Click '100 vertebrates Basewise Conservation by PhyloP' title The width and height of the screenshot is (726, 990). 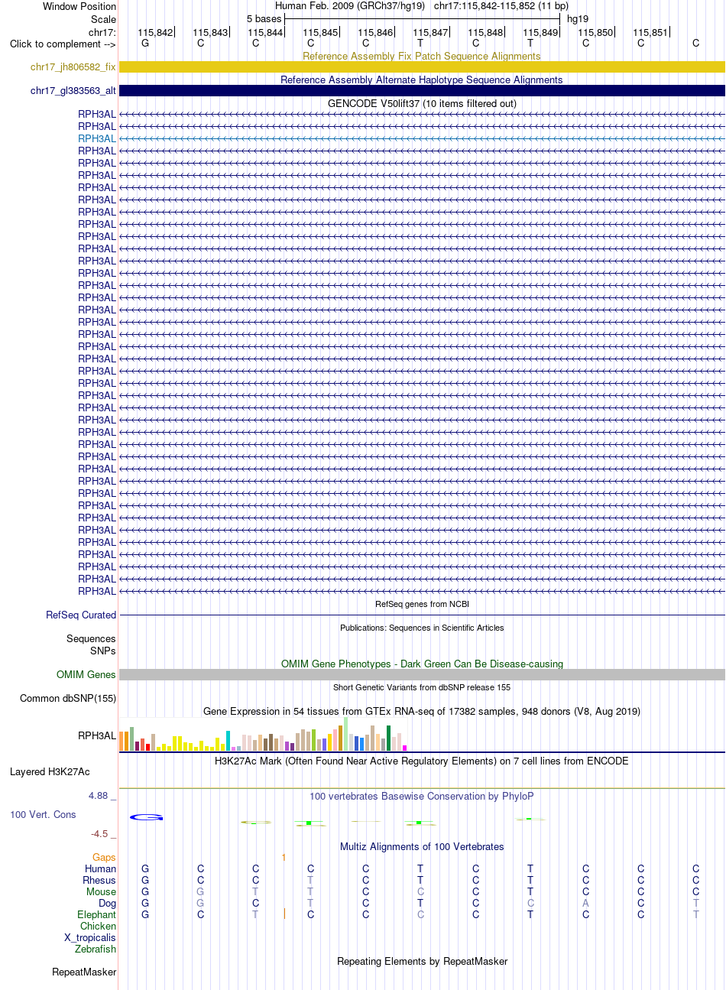(422, 796)
